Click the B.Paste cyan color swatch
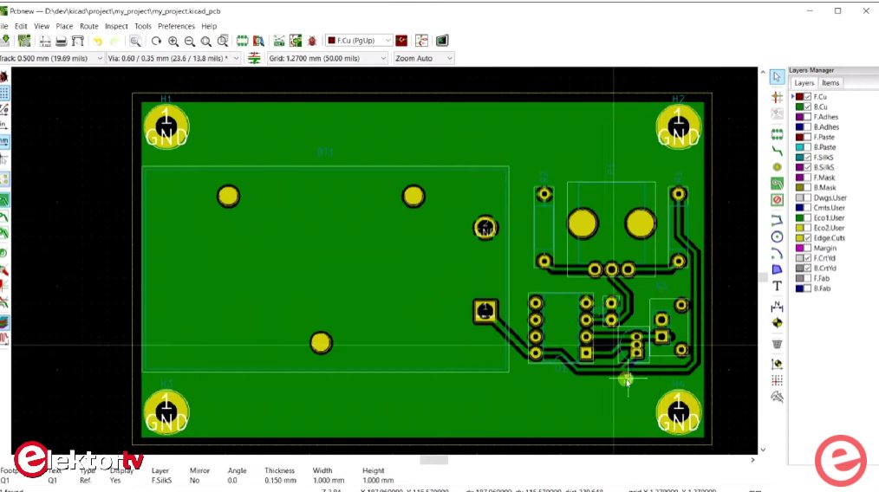879x492 pixels. click(x=800, y=147)
